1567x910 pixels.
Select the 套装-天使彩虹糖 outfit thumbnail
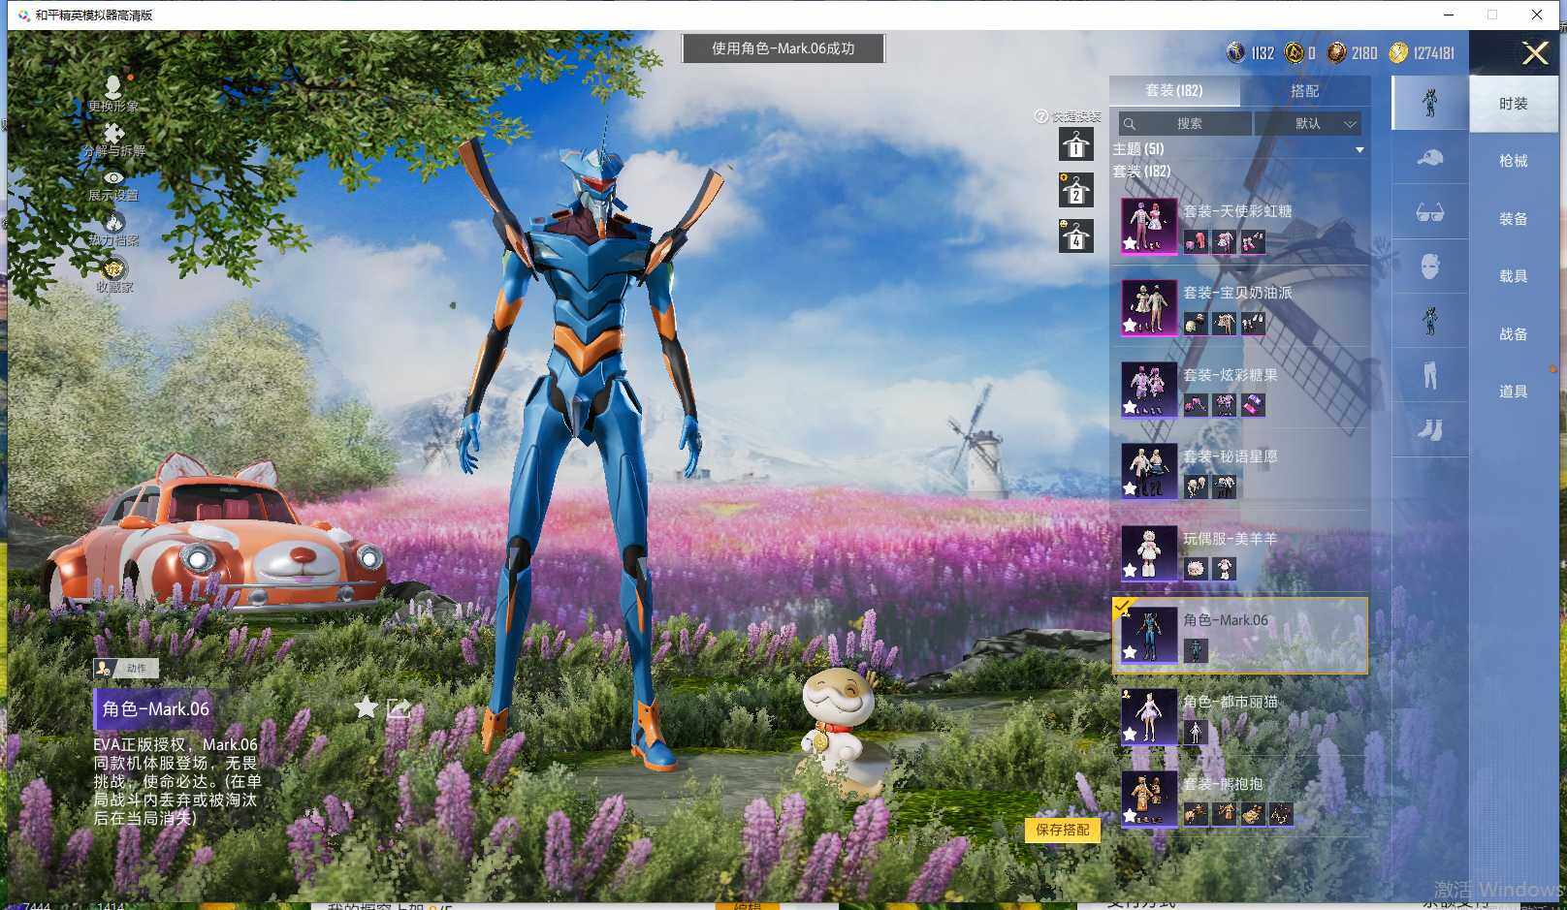click(x=1149, y=226)
